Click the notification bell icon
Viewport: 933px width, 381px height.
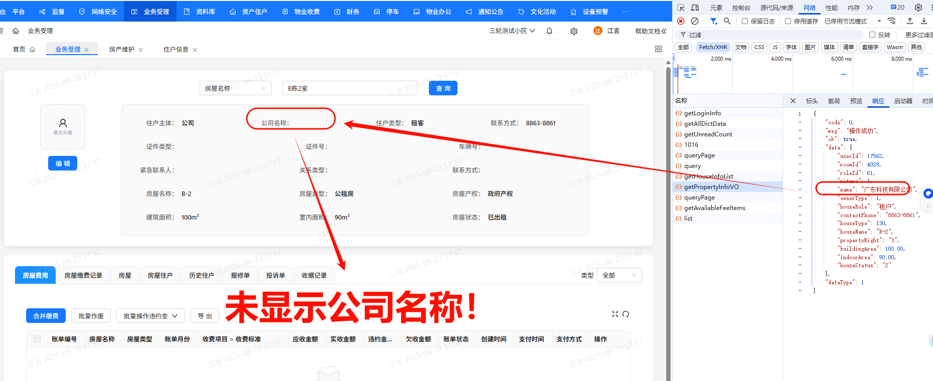click(x=549, y=31)
